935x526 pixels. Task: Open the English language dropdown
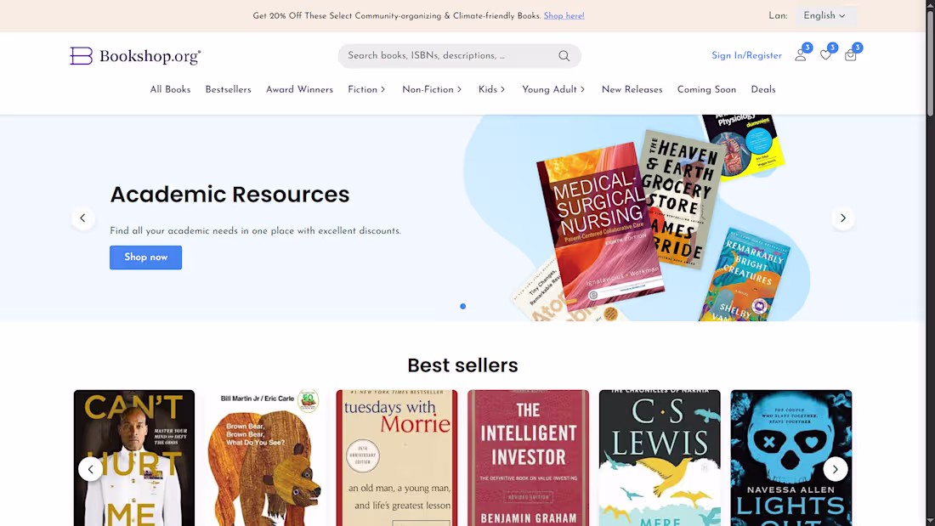[825, 15]
